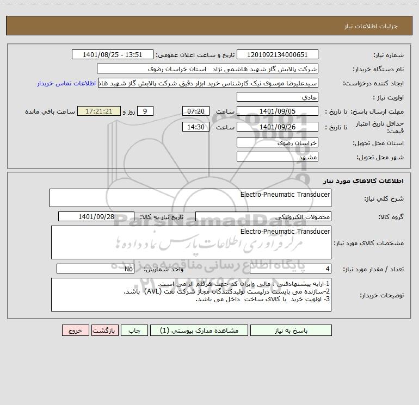Click the استان محل تحویل label
This screenshot has height=405, width=419.
(x=378, y=144)
